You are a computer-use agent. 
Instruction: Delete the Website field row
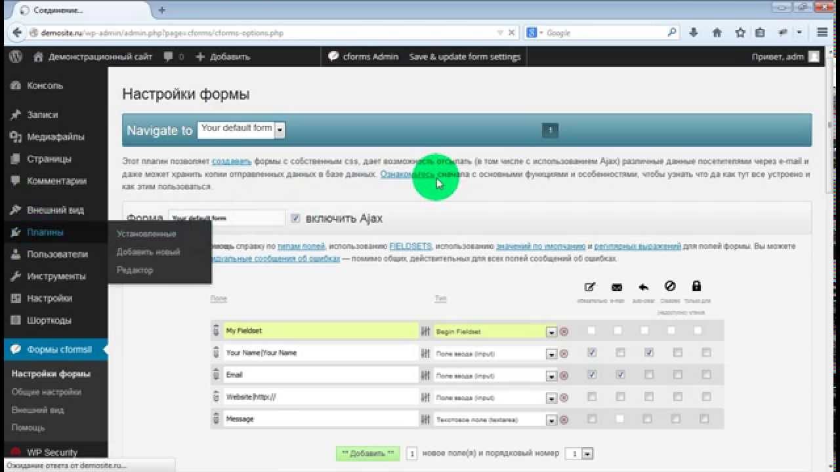(x=564, y=398)
